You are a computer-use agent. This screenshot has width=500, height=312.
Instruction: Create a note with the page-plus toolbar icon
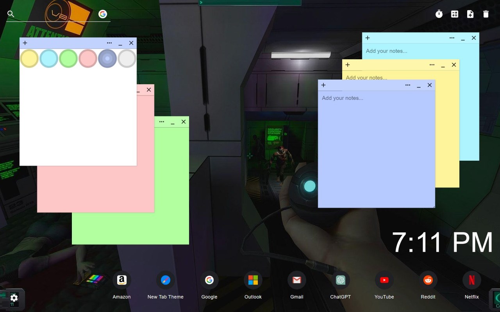pyautogui.click(x=470, y=14)
